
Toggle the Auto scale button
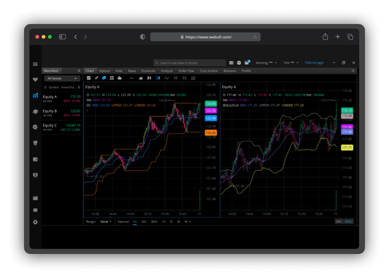tap(349, 222)
